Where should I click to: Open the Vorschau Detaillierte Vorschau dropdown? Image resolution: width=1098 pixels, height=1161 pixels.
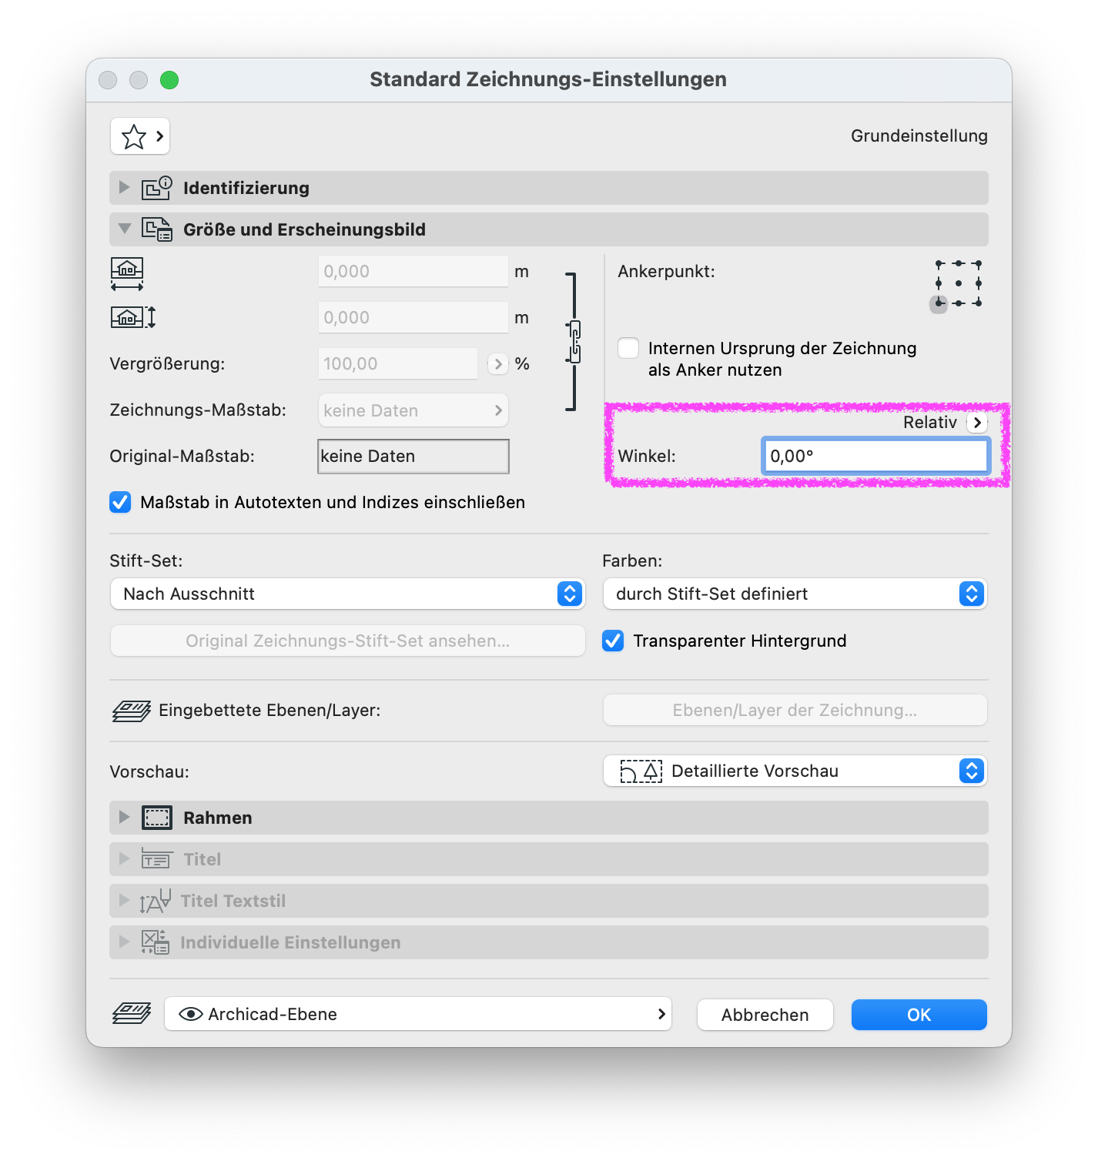795,771
